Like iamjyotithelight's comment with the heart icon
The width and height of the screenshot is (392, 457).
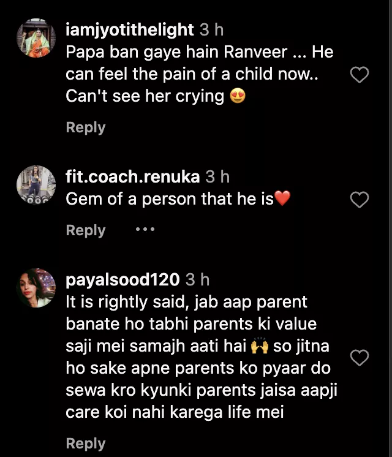click(359, 75)
